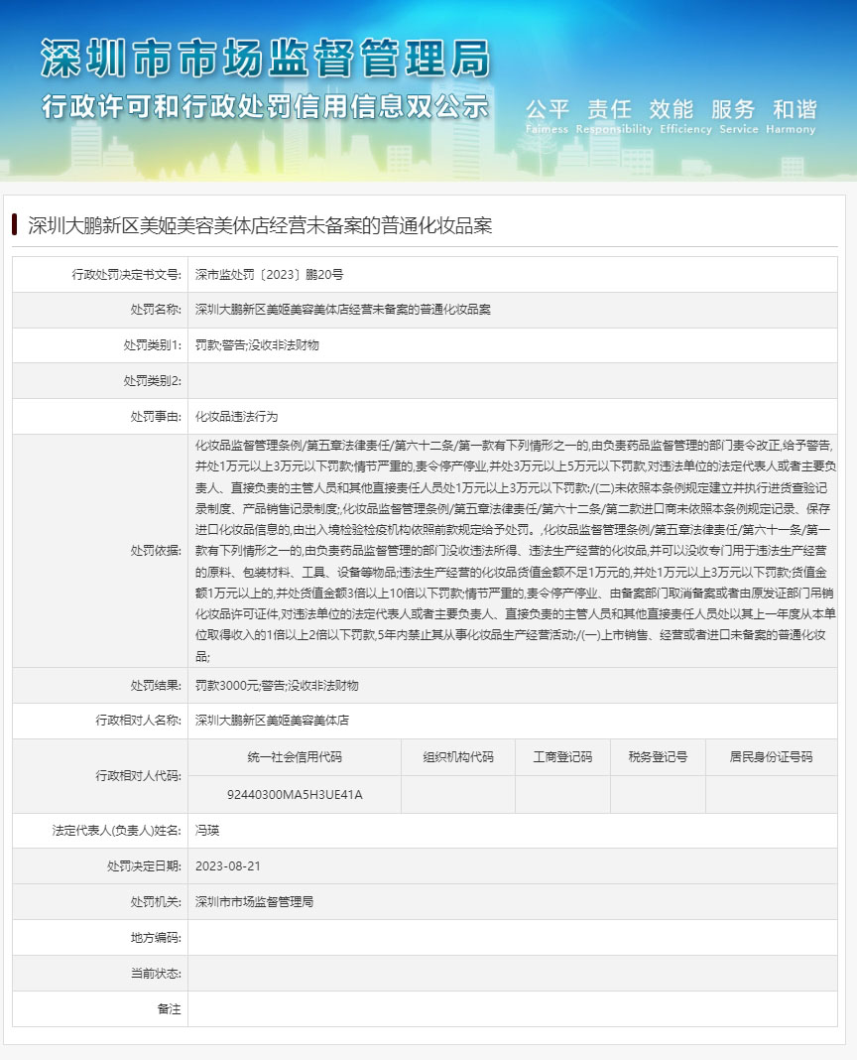Click the 工商登记码 column header
This screenshot has width=857, height=1060.
tap(562, 757)
